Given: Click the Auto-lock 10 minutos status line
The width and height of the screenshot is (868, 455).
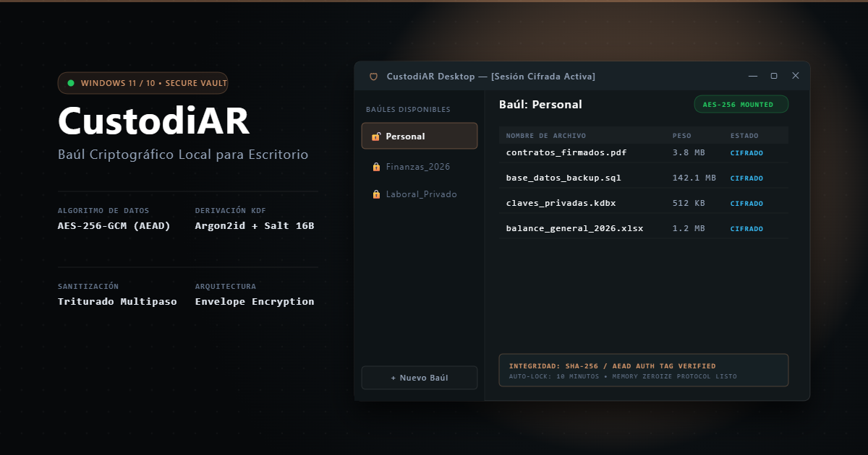Looking at the screenshot, I should [x=623, y=376].
